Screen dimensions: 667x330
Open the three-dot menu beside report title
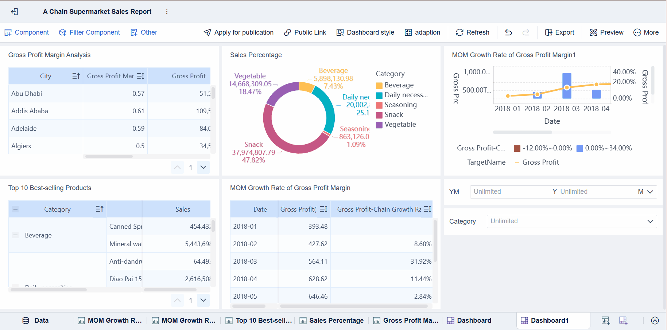coord(167,12)
